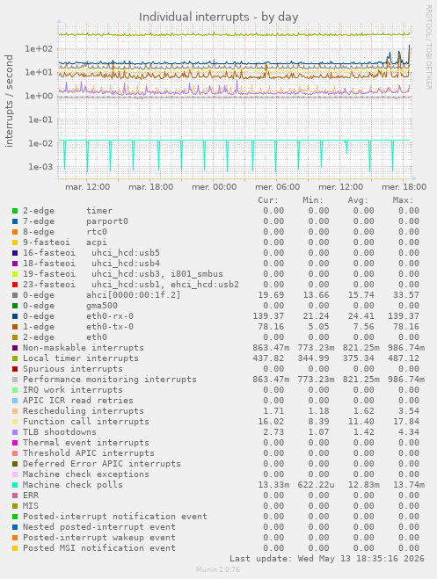Click the Thermal event interrupts magenta swatch
The width and height of the screenshot is (437, 579).
tap(15, 443)
